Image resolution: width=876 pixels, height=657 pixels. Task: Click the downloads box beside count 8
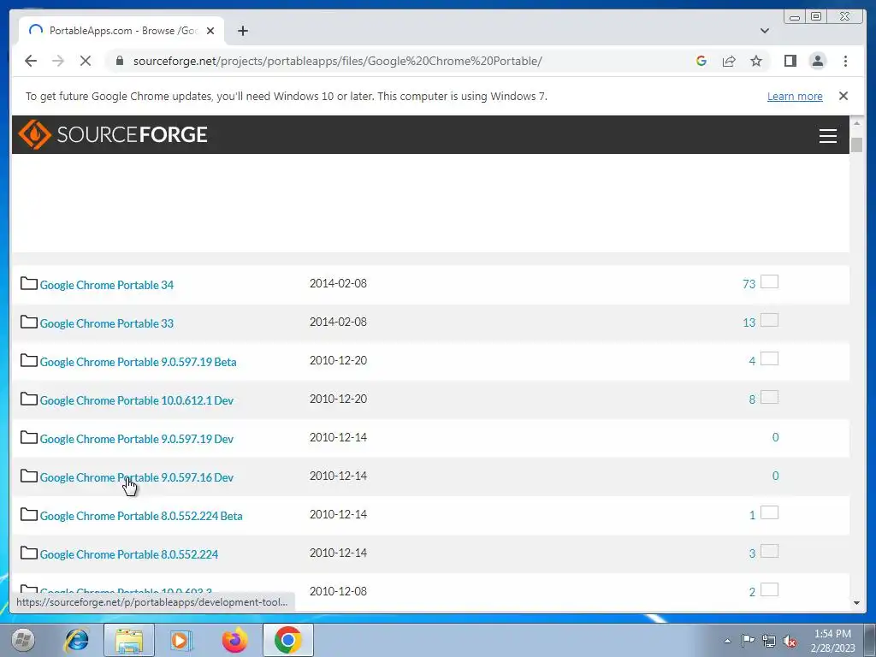tap(769, 397)
